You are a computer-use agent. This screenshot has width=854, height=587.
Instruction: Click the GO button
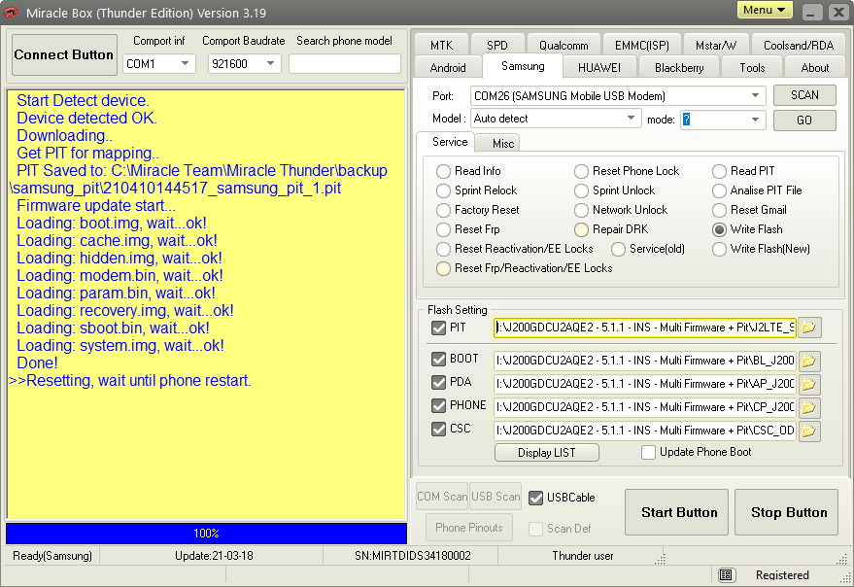tap(804, 120)
